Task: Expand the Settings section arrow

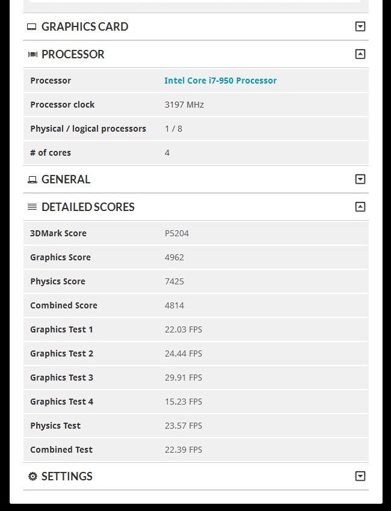Action: 360,476
